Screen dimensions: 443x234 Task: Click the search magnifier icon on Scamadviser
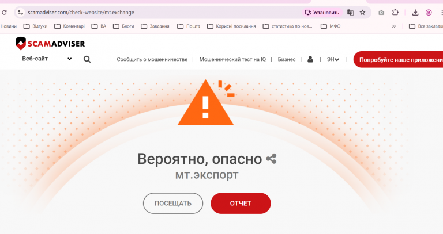(x=87, y=59)
